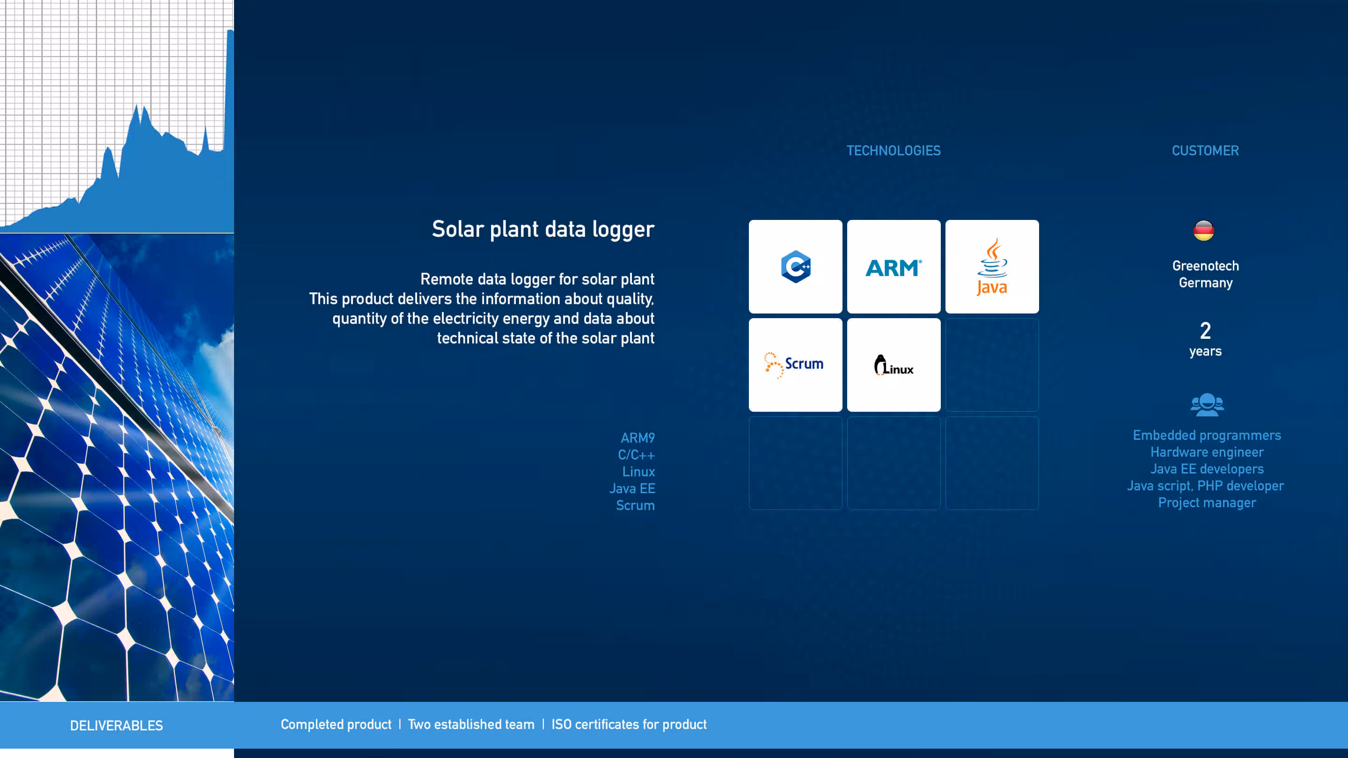
Task: Click the Solar plant data logger title
Action: [x=542, y=229]
